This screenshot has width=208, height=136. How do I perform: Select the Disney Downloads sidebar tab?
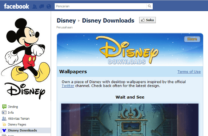[x=26, y=130]
